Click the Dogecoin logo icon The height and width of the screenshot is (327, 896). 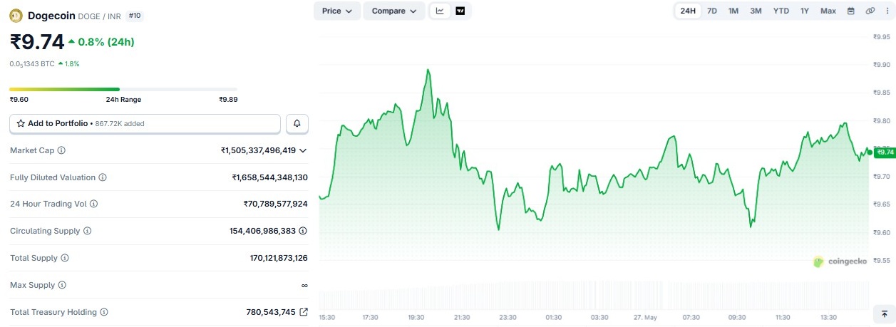(x=16, y=15)
